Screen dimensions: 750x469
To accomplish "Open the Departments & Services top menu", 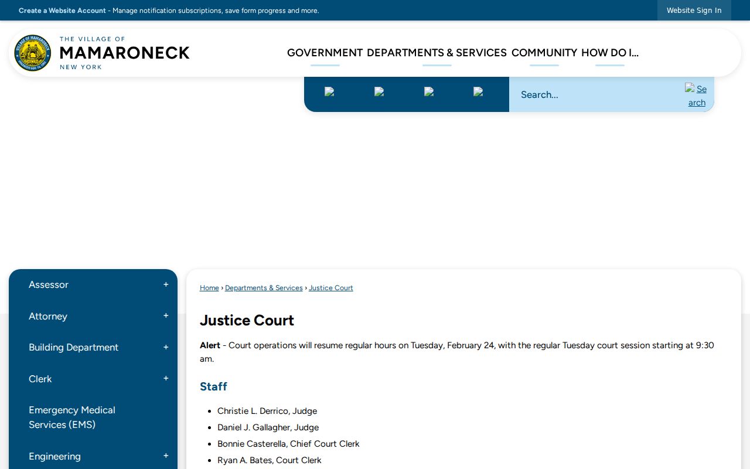I will tap(437, 53).
